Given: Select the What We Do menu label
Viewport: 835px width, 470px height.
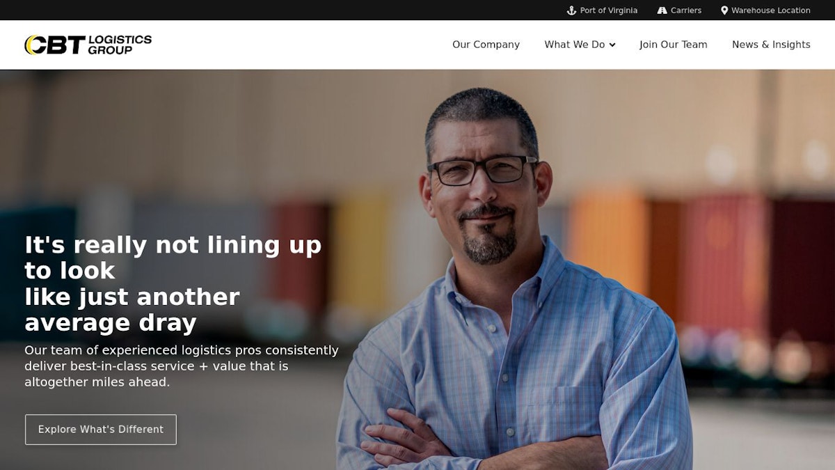Looking at the screenshot, I should coord(575,45).
